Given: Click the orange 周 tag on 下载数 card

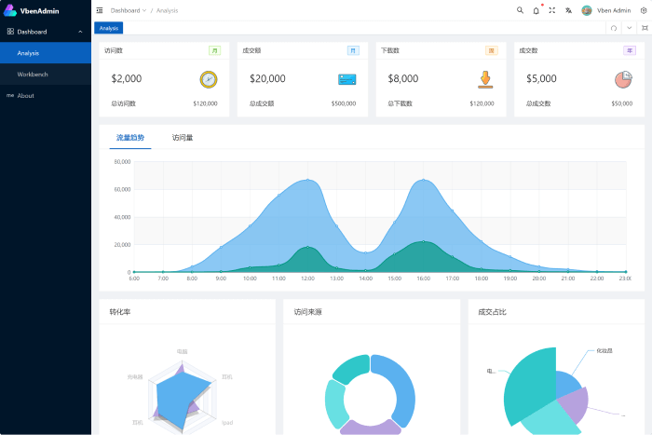Looking at the screenshot, I should point(492,50).
